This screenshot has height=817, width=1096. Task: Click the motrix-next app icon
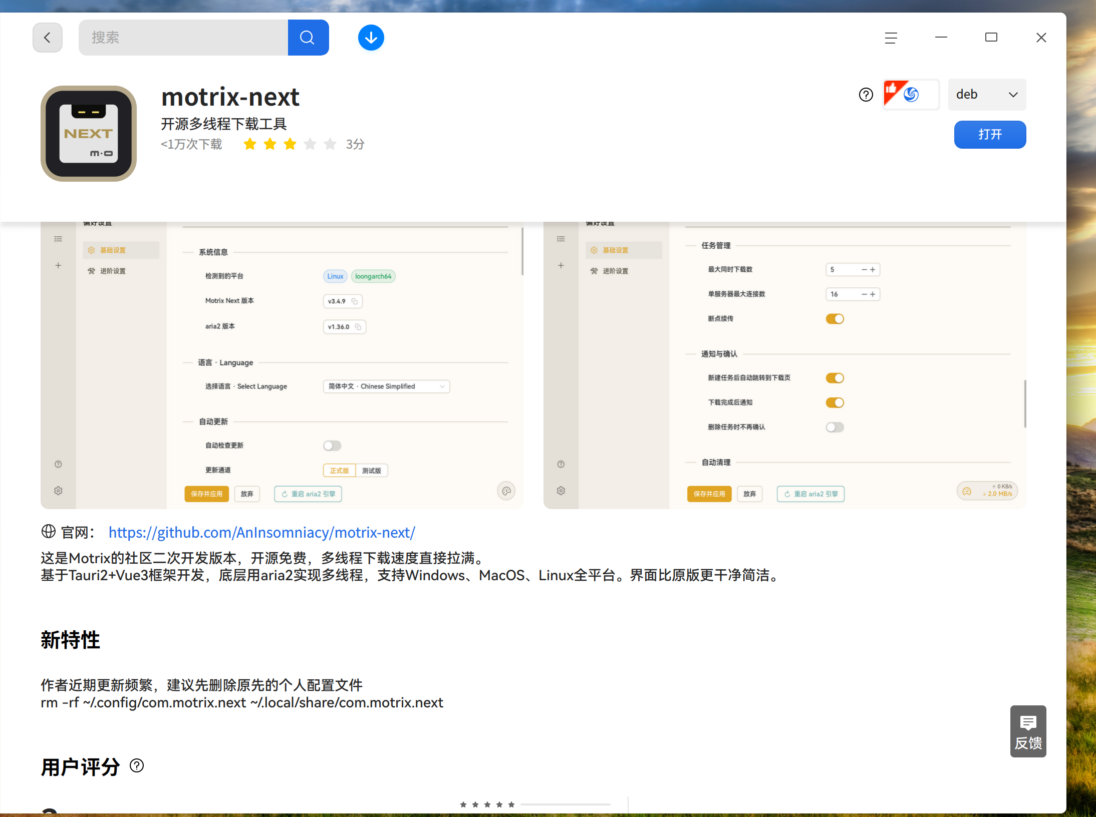coord(89,134)
